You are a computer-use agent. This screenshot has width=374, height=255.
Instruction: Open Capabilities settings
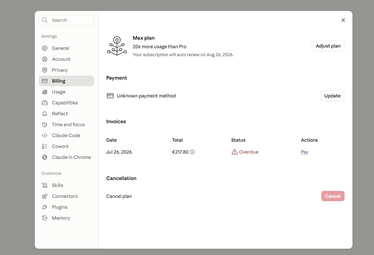tap(66, 103)
